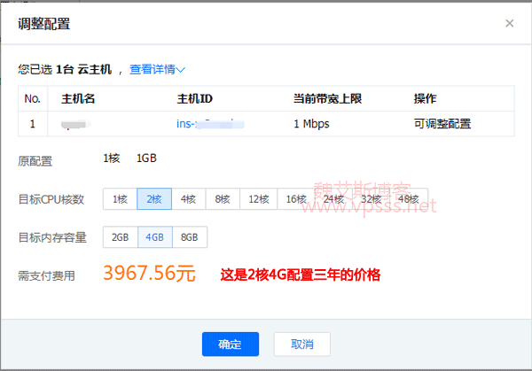532x371 pixels.
Task: Select 2GB target memory
Action: click(x=120, y=237)
